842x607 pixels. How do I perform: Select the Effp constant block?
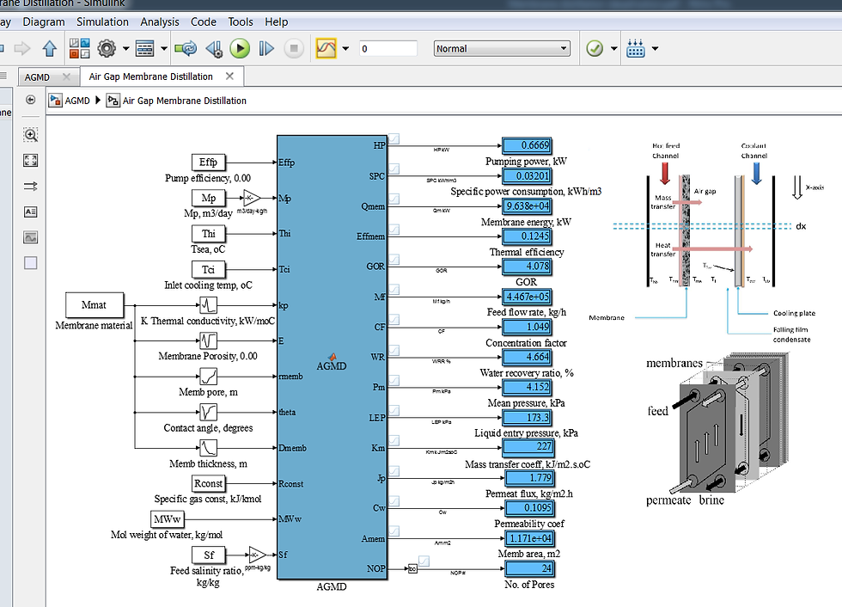tap(208, 162)
